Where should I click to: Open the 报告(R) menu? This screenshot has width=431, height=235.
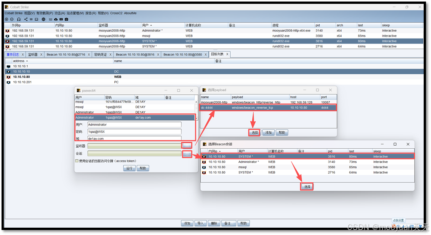91,13
